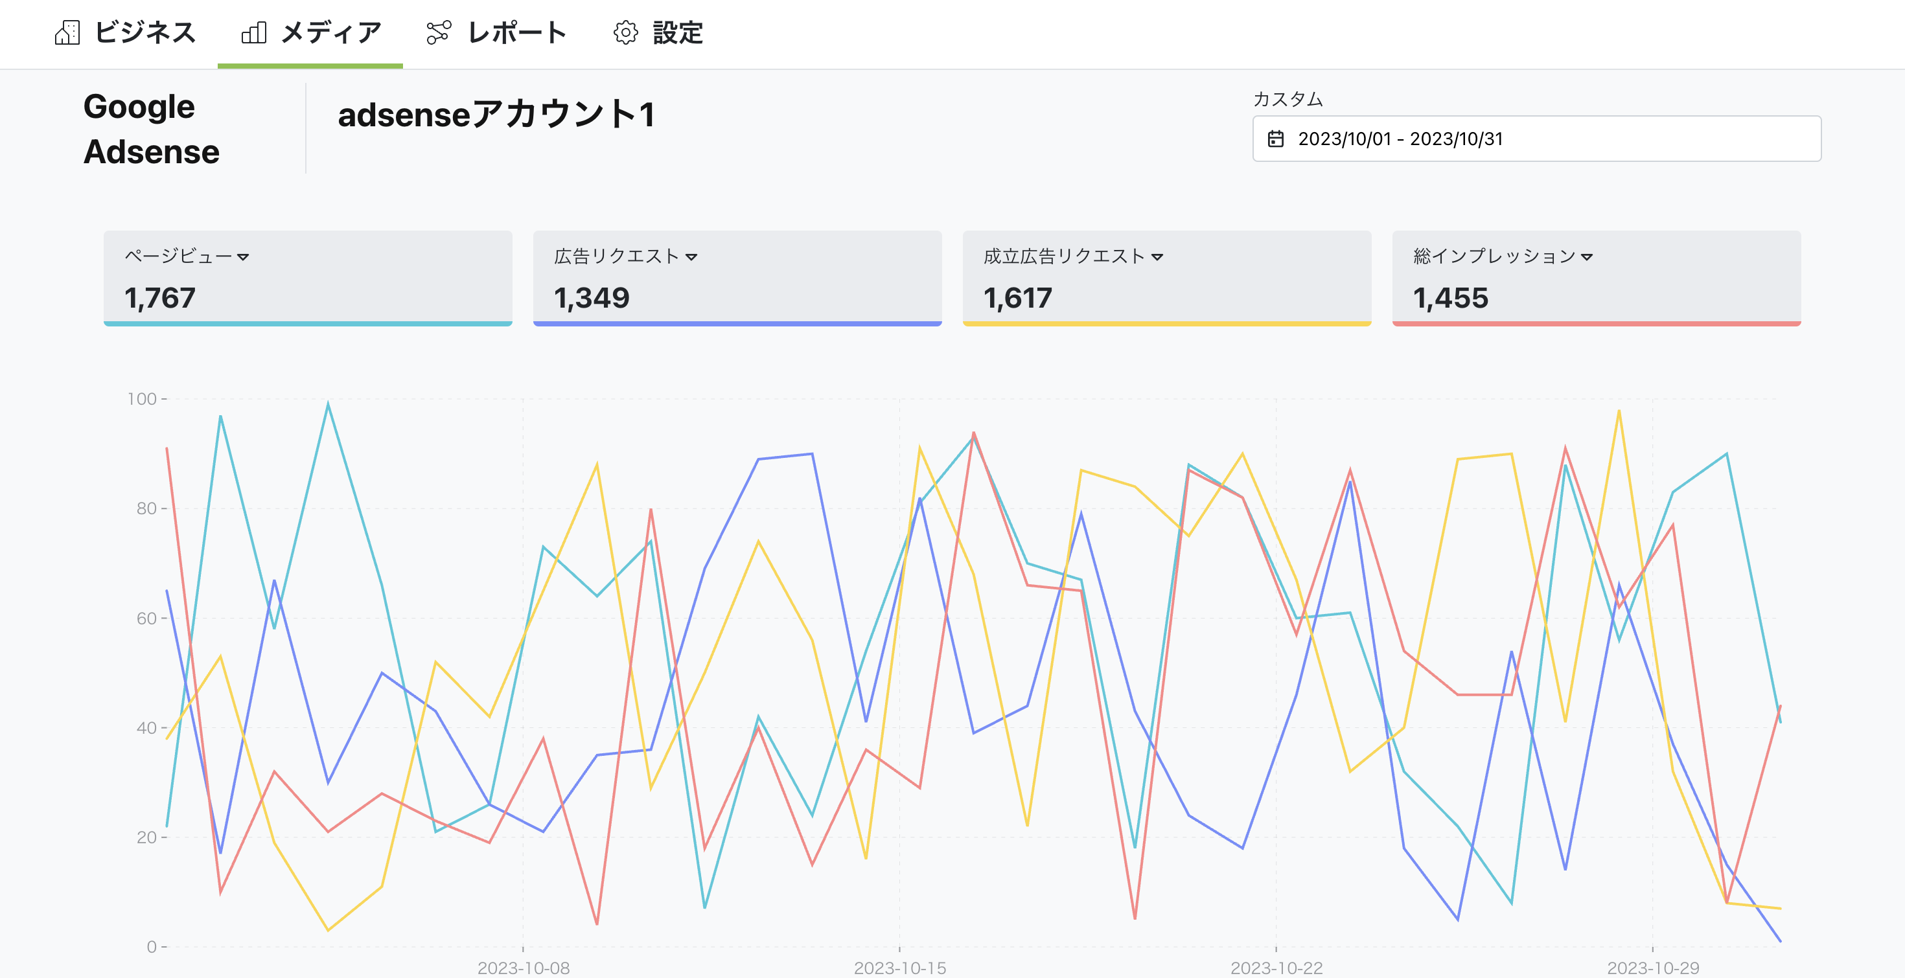Image resolution: width=1905 pixels, height=978 pixels.
Task: Click the building icon beside ビジネス
Action: (68, 32)
